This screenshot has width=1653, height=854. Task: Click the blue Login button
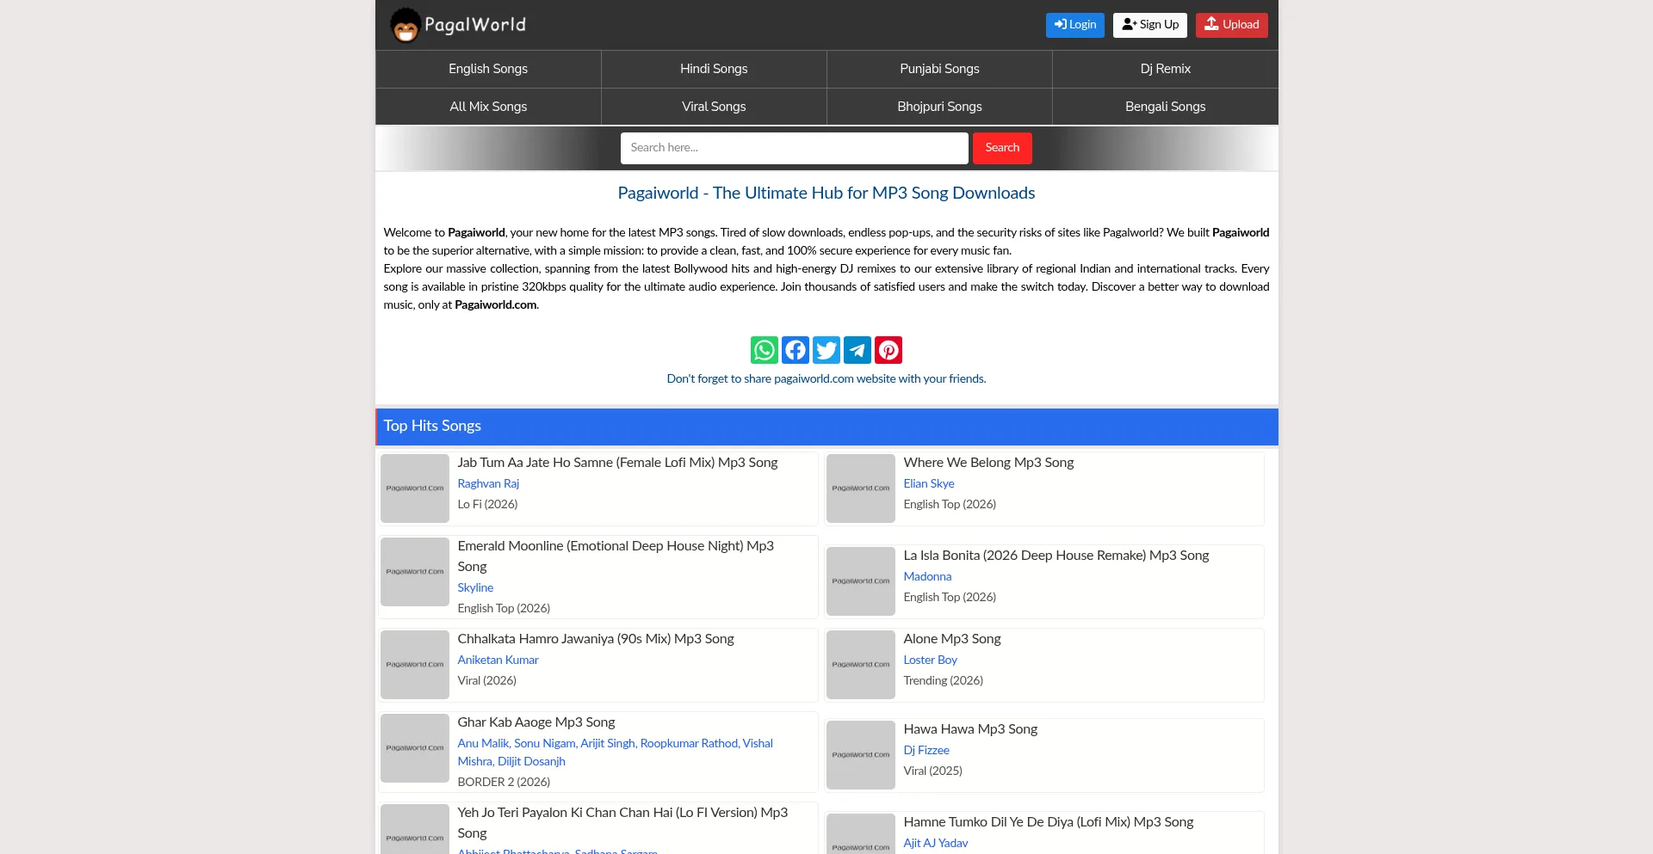pos(1074,25)
